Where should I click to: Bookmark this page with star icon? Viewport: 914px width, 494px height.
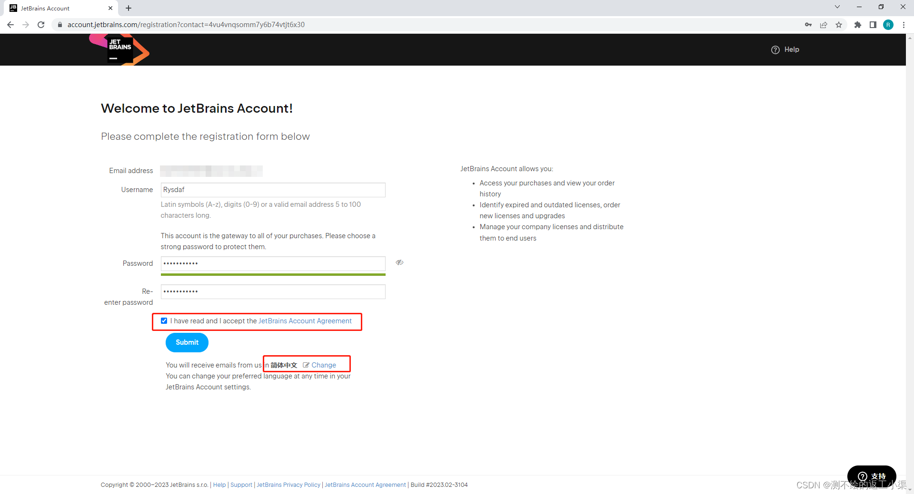(x=839, y=25)
